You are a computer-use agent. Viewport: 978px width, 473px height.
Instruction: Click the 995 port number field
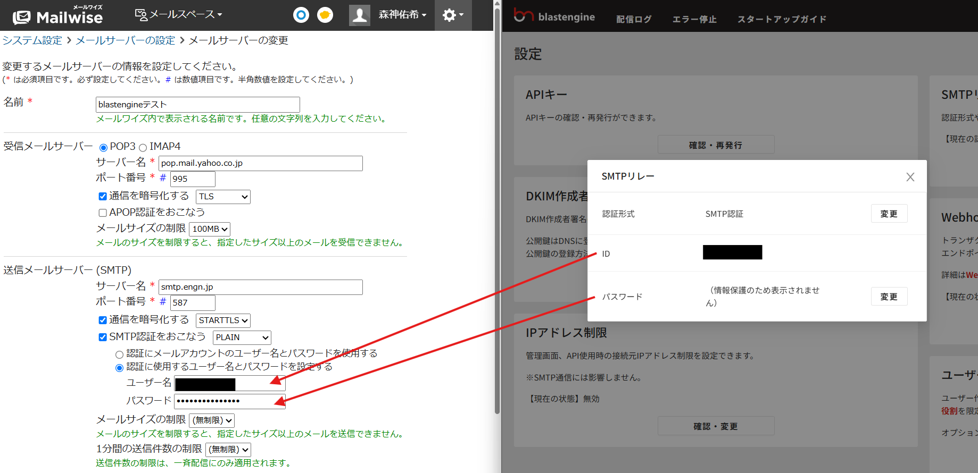click(x=193, y=179)
